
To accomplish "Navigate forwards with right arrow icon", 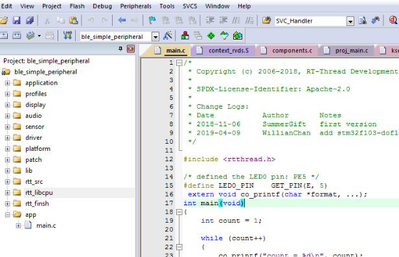I will pyautogui.click(x=135, y=20).
